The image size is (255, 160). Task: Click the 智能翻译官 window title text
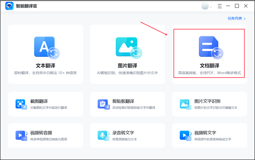(27, 6)
